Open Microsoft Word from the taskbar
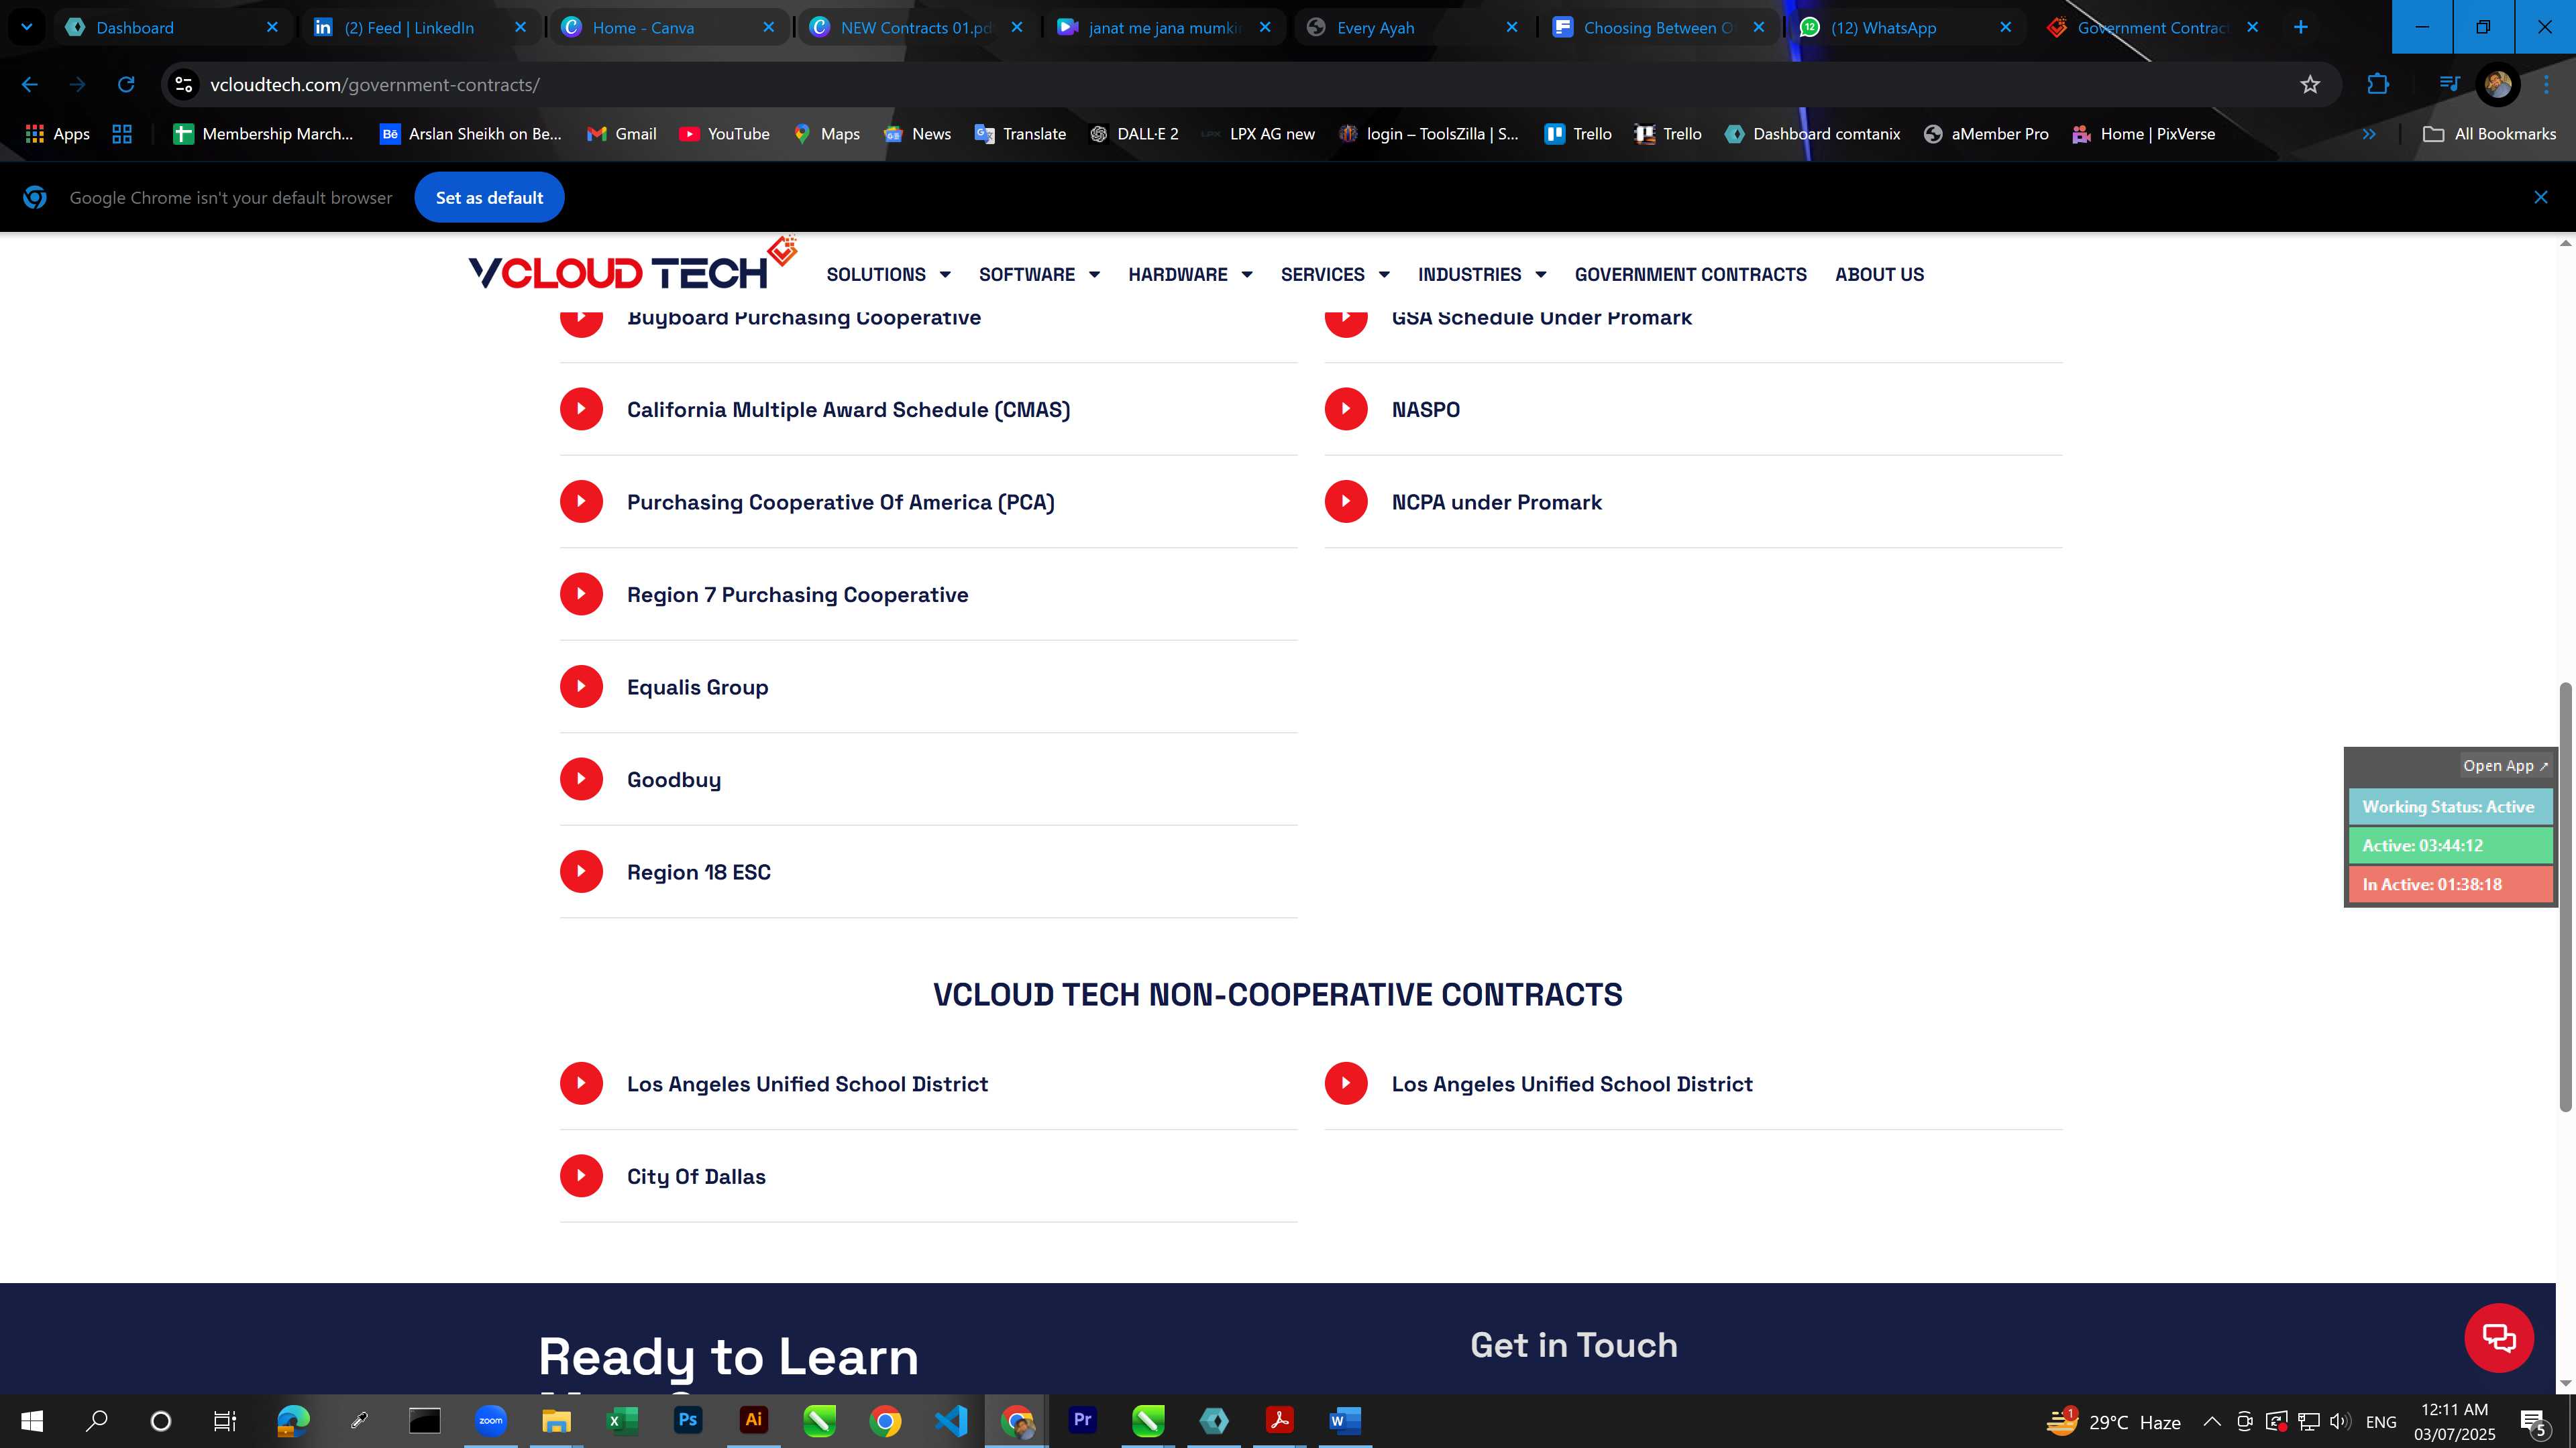This screenshot has height=1448, width=2576. pyautogui.click(x=1345, y=1420)
